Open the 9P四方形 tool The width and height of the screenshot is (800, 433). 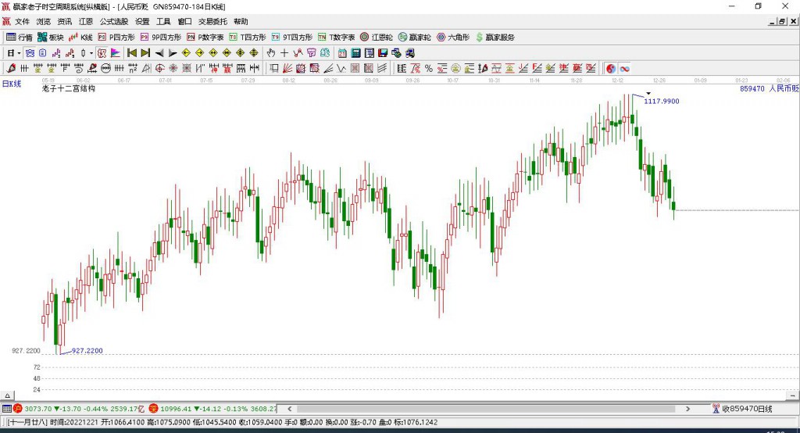pyautogui.click(x=161, y=38)
